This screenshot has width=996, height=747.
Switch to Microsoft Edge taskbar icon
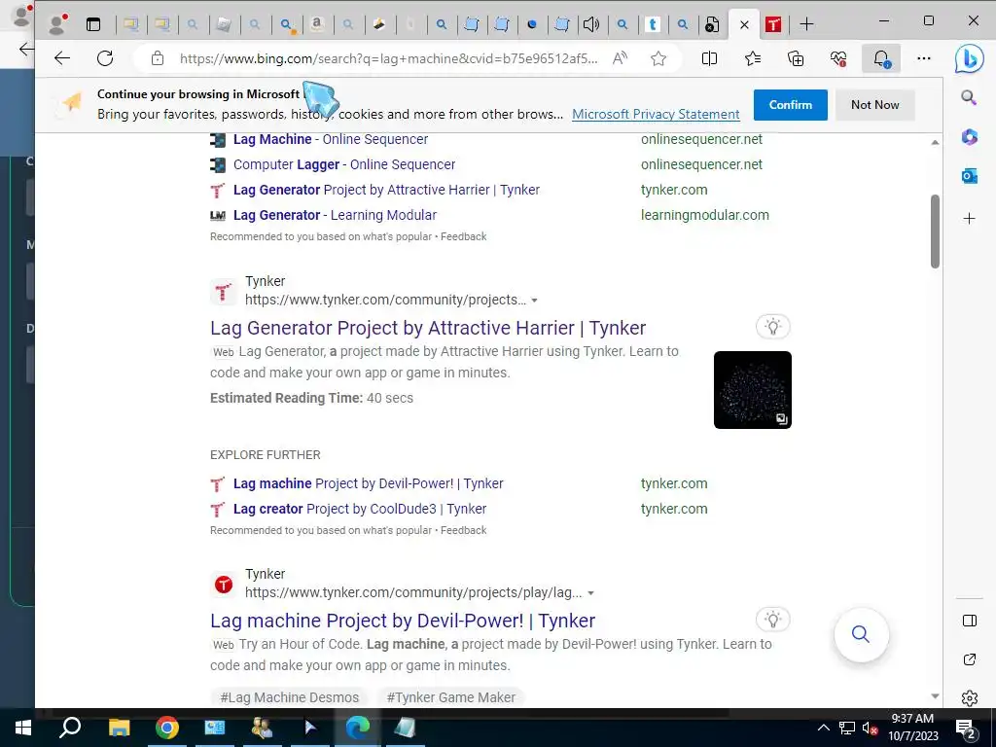tap(358, 728)
